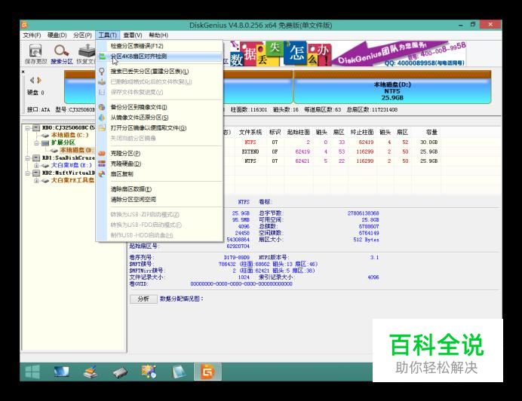Collapse the 扩展分区 tree node
522x401 pixels.
tap(36, 142)
